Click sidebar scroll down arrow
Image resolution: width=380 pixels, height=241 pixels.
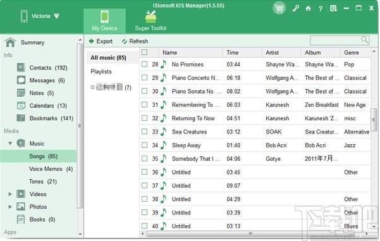[80, 234]
